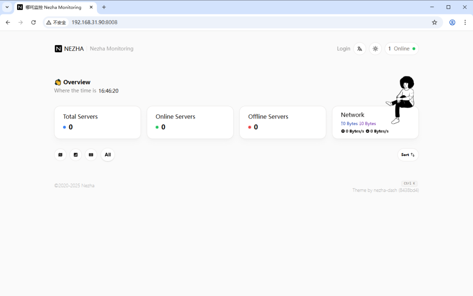473x296 pixels.
Task: Click the download speed 0 Bytes/s
Action: pos(378,131)
